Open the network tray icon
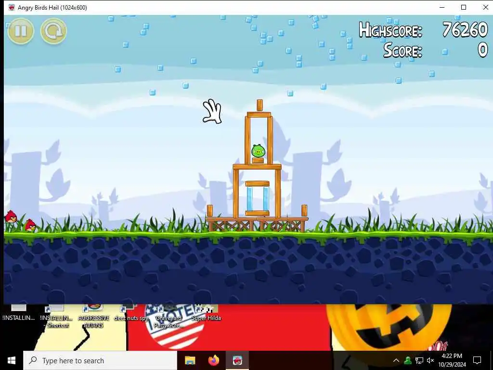The height and width of the screenshot is (370, 493). 419,360
